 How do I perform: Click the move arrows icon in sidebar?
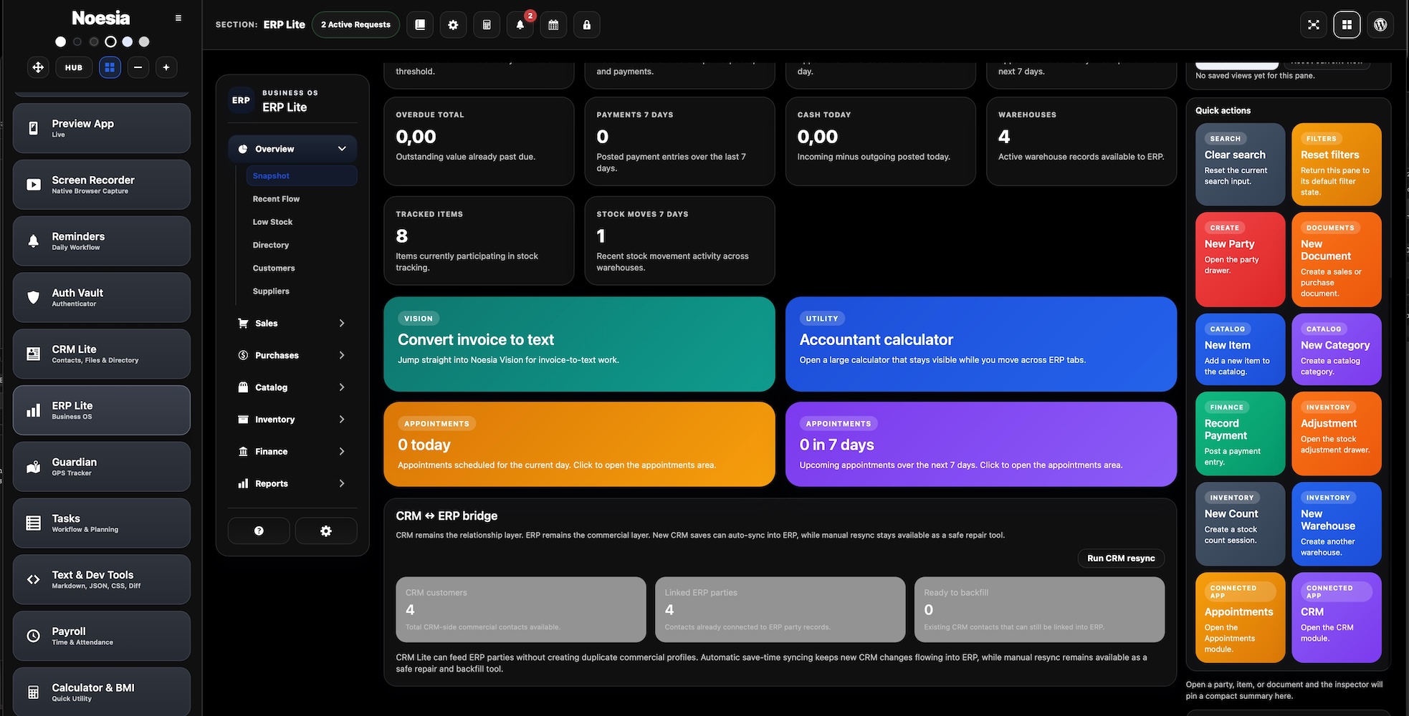pos(38,67)
